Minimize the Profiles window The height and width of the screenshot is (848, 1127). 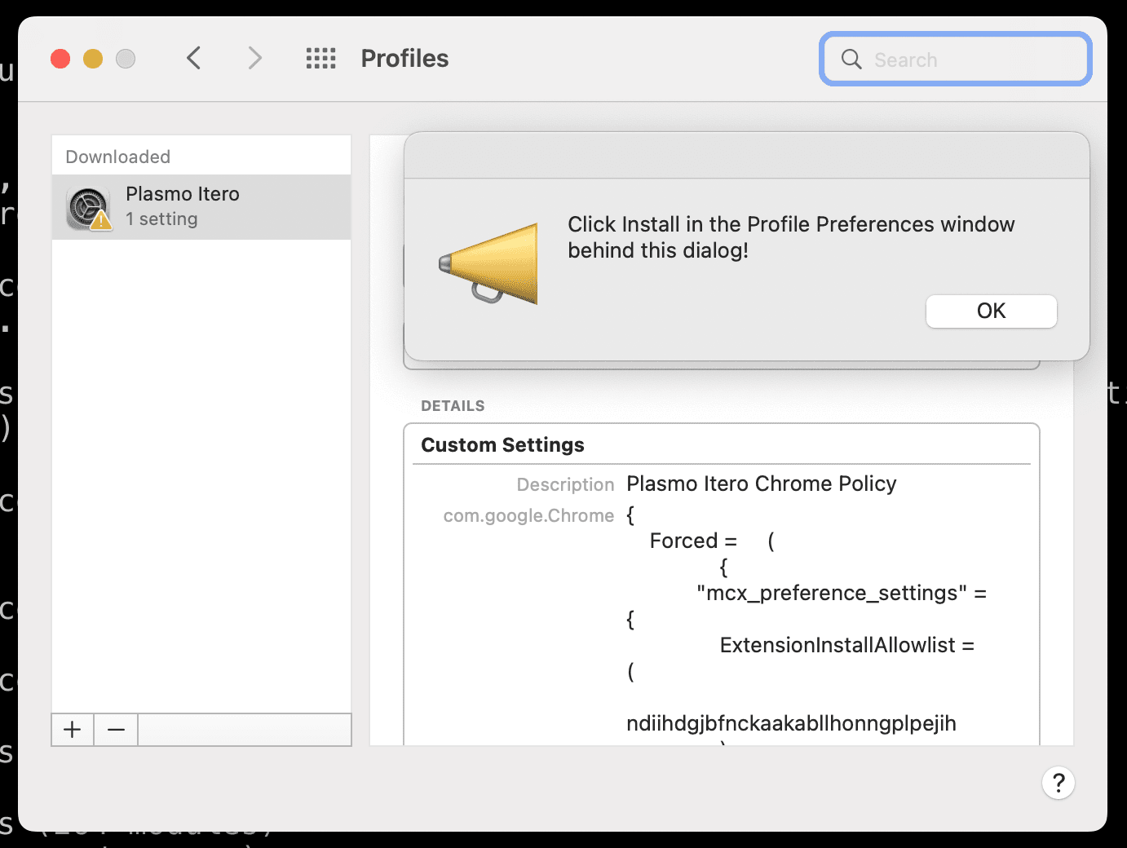tap(93, 59)
